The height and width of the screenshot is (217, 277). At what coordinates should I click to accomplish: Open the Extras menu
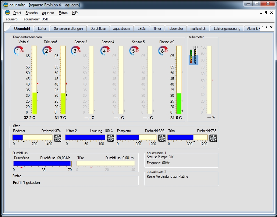click(63, 13)
